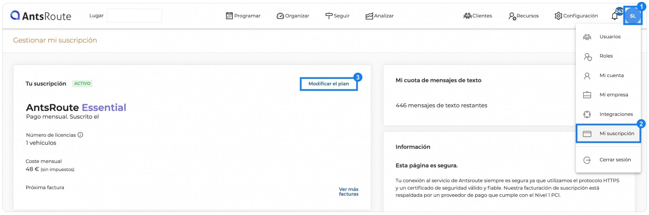Open notifications bell icon
Image resolution: width=649 pixels, height=215 pixels.
(x=615, y=16)
